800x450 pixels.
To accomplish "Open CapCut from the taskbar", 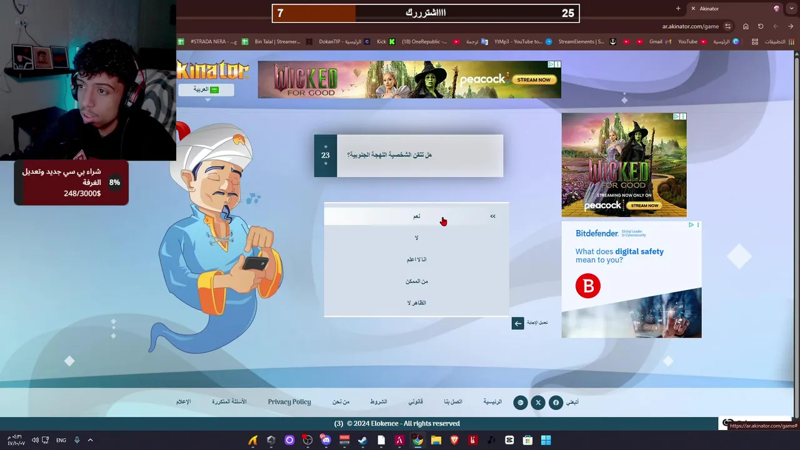I will click(509, 440).
